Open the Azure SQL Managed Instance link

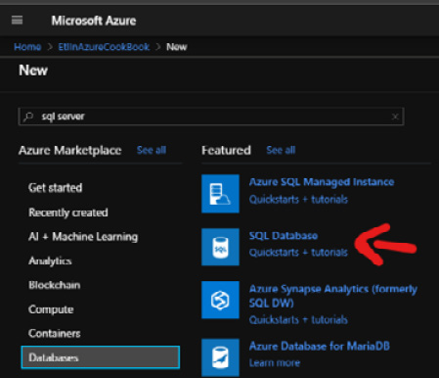click(322, 182)
